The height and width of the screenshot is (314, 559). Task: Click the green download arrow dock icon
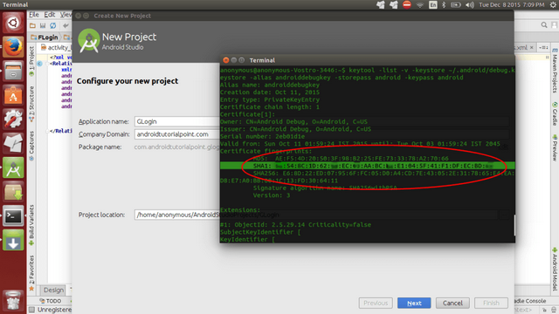(13, 240)
